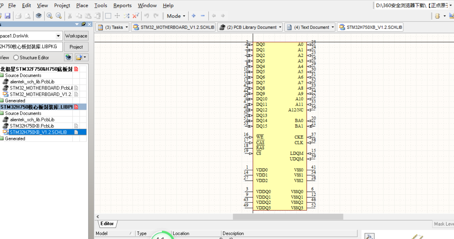The height and width of the screenshot is (239, 454).
Task: Click the Cut scissors icon
Action: pos(70,16)
